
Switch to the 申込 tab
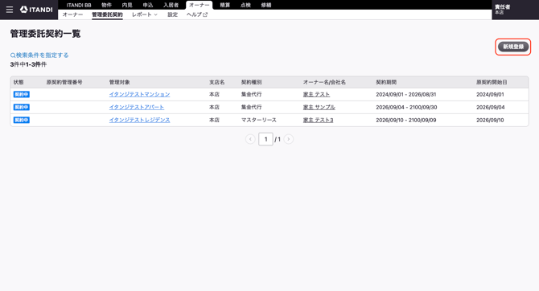(148, 5)
